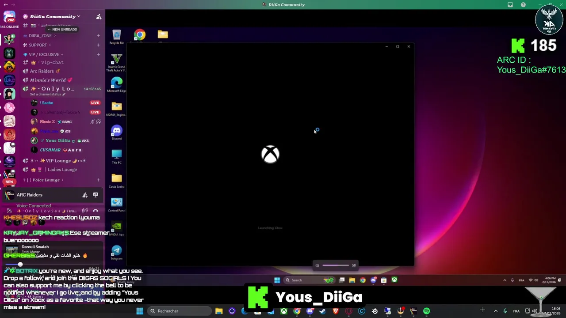566x318 pixels.
Task: Open Discord desktop shortcut
Action: click(116, 132)
